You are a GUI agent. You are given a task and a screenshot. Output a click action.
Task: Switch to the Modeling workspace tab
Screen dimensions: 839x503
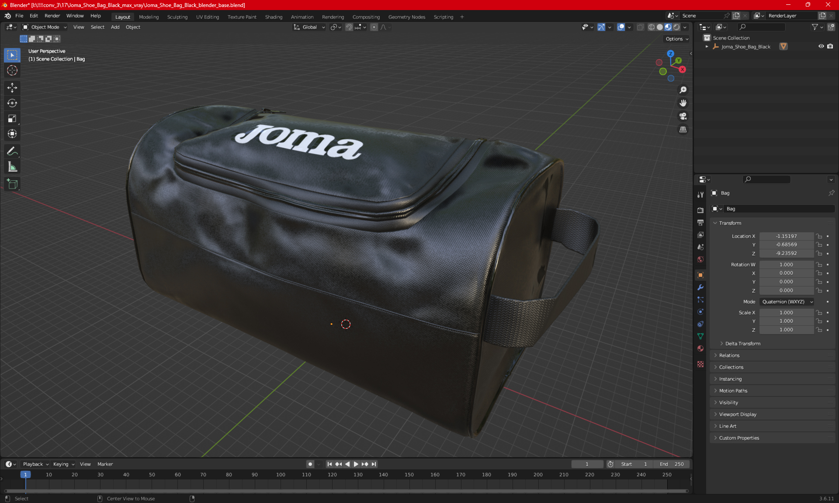(149, 17)
